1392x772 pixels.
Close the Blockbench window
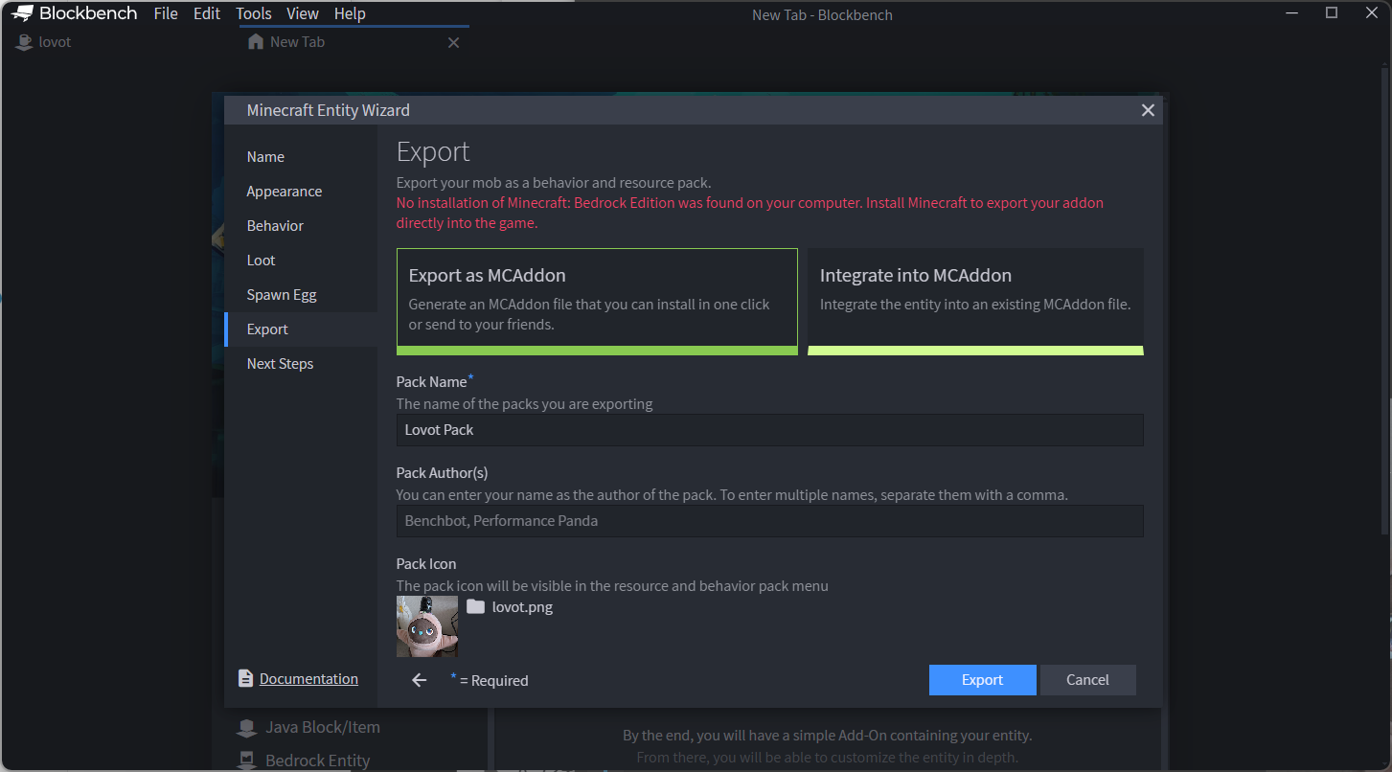pyautogui.click(x=1370, y=13)
